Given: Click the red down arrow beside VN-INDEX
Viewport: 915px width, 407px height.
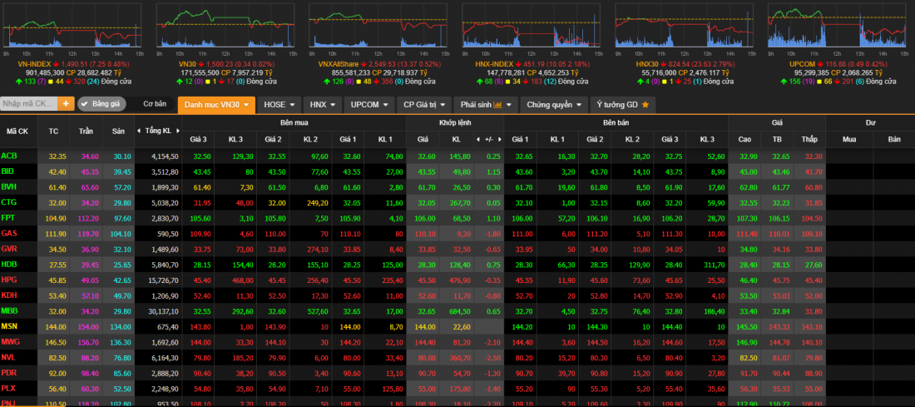Looking at the screenshot, I should click(x=57, y=63).
